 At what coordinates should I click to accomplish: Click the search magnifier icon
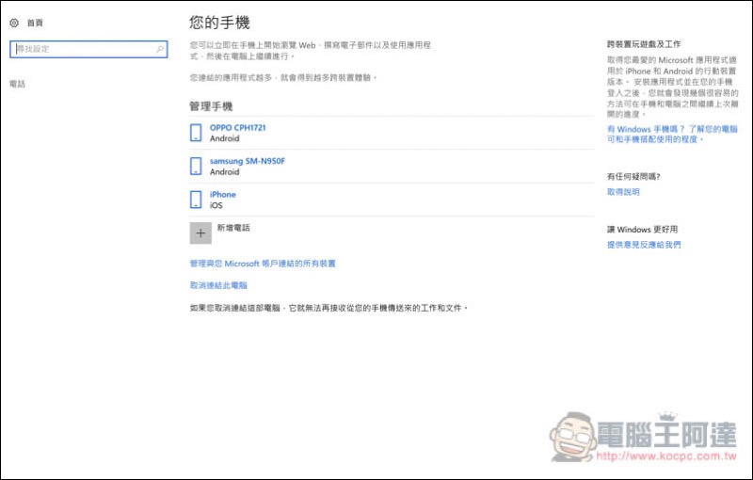click(160, 49)
